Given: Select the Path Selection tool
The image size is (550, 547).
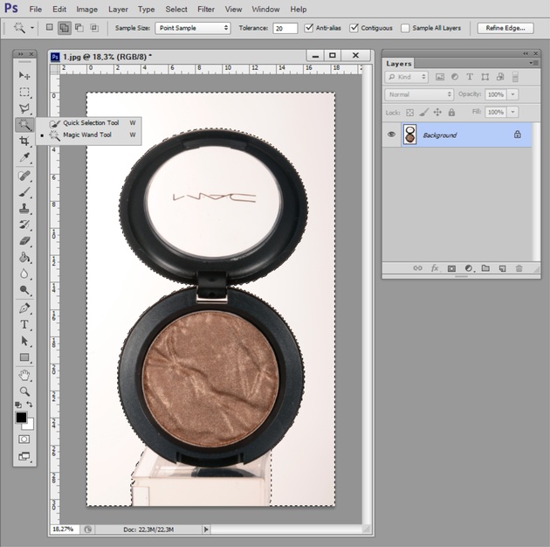Looking at the screenshot, I should coord(24,341).
